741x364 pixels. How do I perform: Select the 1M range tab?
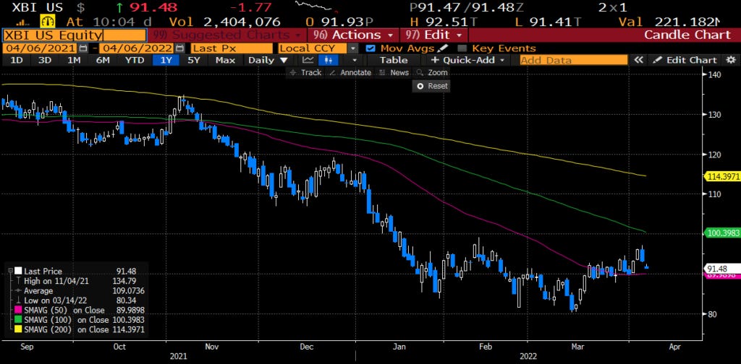click(74, 60)
